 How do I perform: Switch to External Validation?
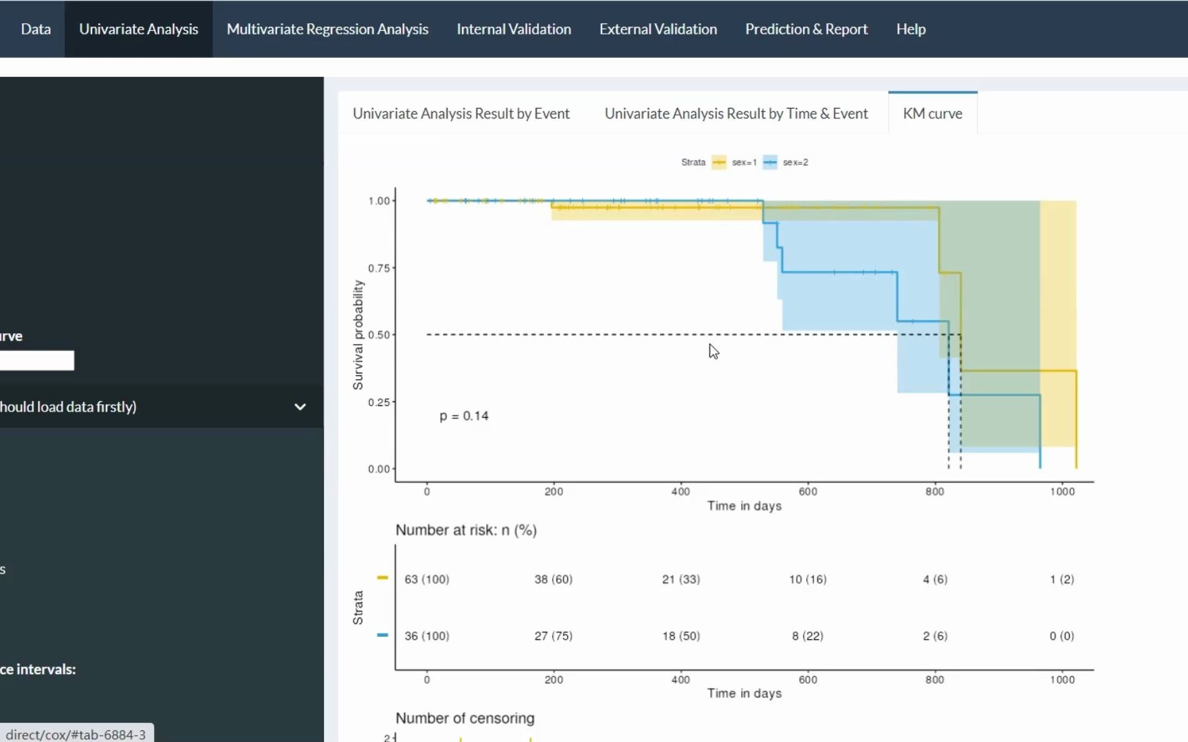click(x=658, y=29)
